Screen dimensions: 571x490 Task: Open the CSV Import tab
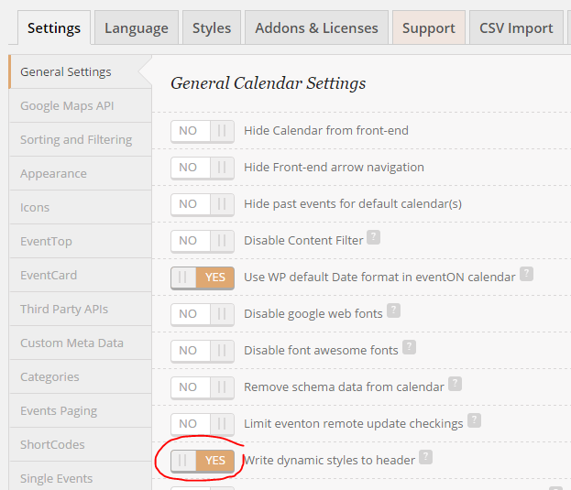(x=516, y=28)
